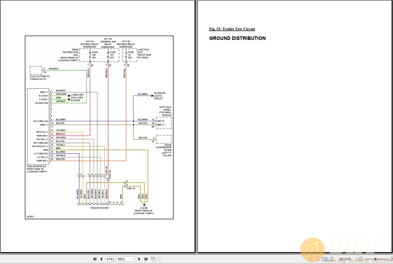
Task: Click the FUSE 145 20A label
Action: tap(113, 55)
